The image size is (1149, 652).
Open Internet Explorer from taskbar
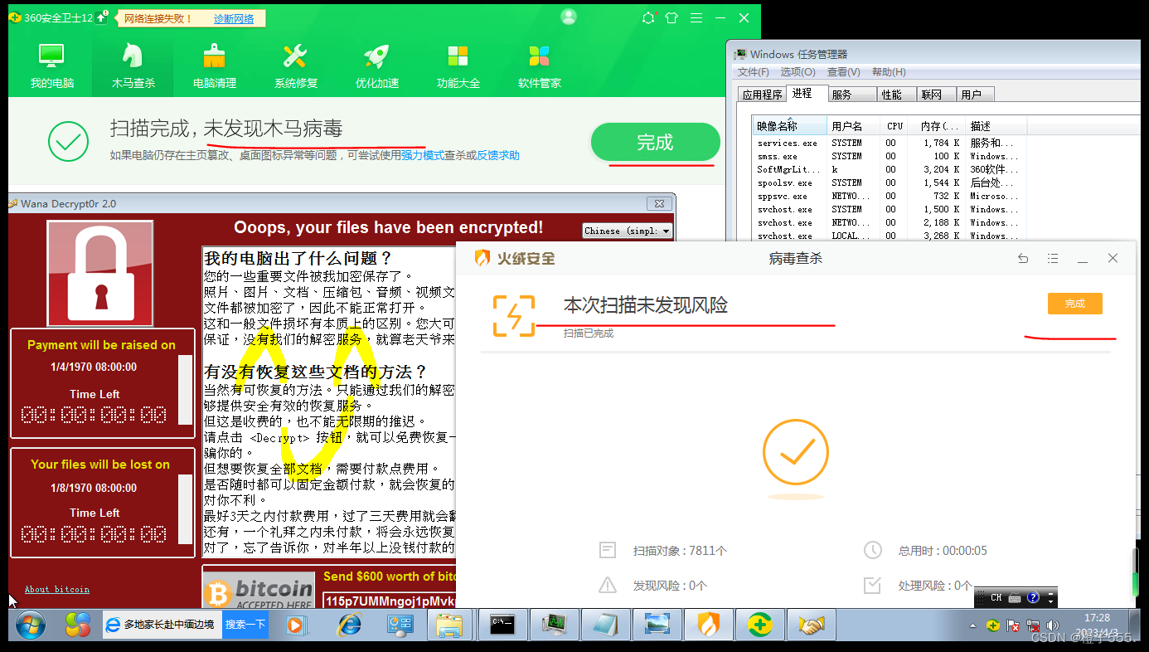[349, 625]
